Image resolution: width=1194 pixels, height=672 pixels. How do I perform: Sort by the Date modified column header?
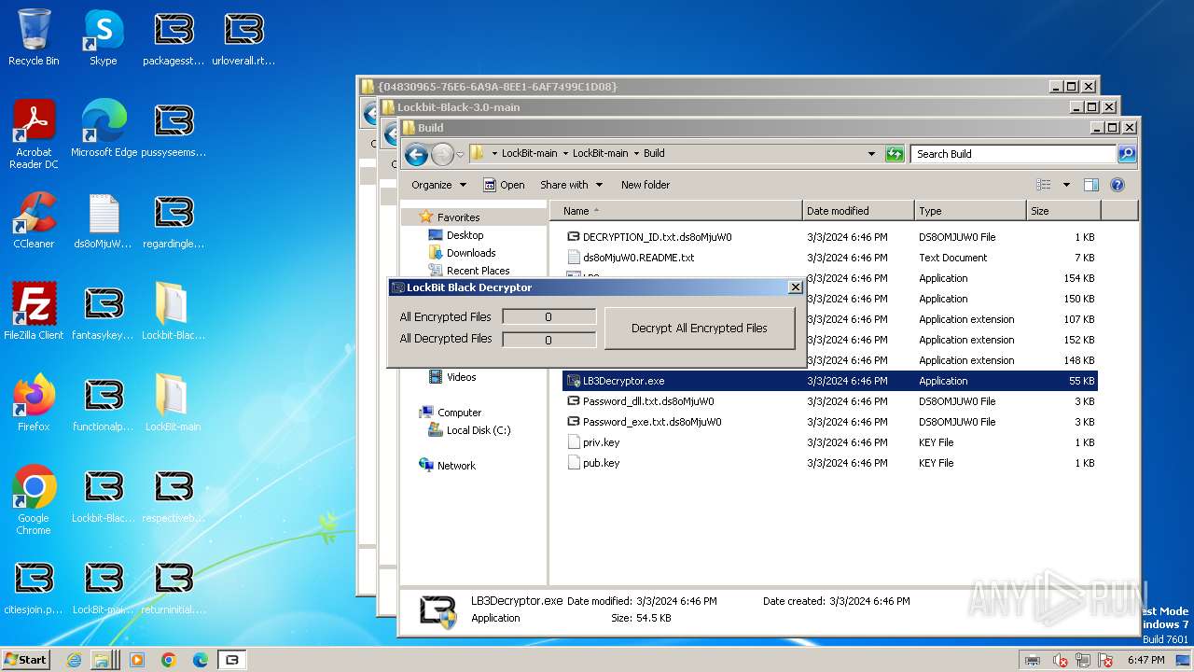pos(858,211)
